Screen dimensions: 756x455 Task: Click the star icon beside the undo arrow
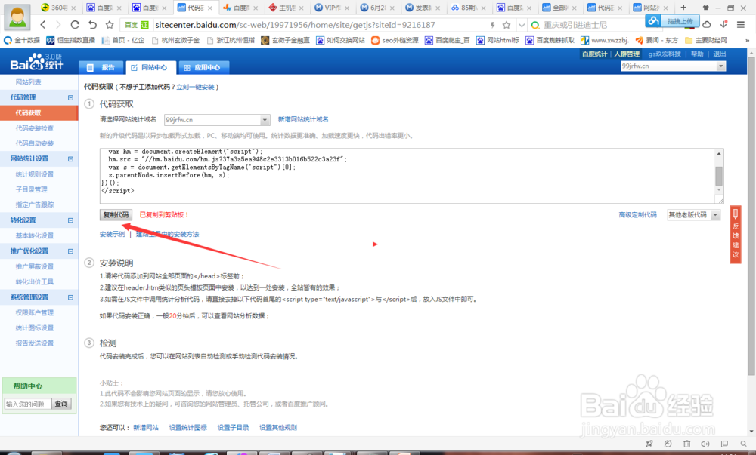[x=110, y=25]
